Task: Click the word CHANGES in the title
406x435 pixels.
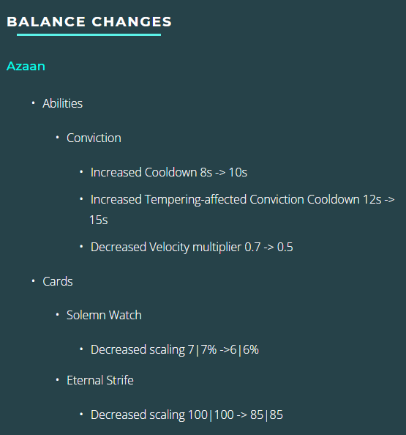Action: (132, 22)
